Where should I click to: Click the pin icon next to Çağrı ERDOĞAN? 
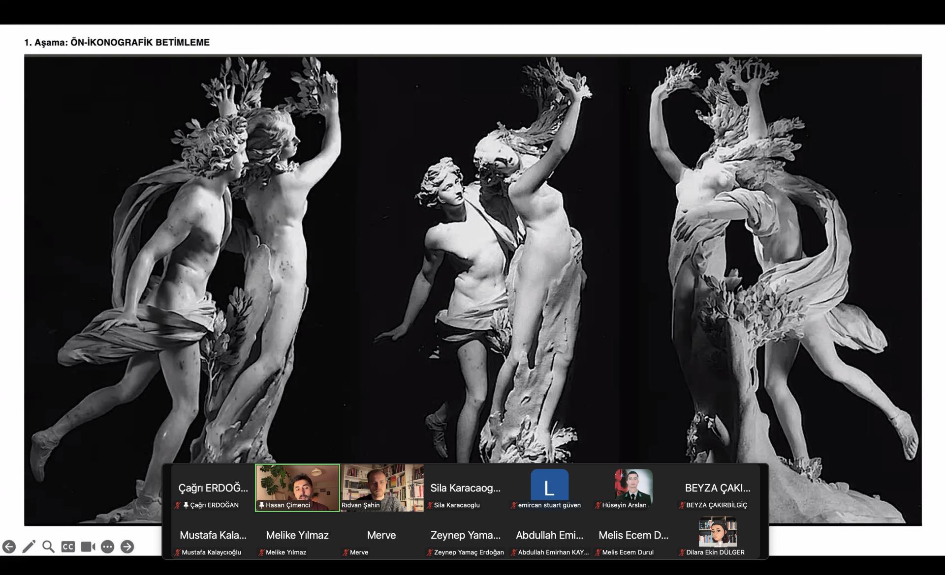click(186, 505)
